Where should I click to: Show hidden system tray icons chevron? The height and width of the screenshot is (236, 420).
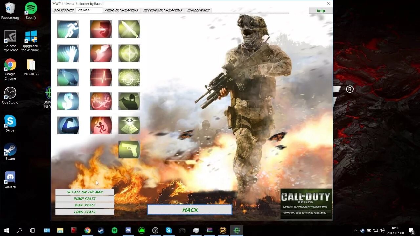tap(356, 230)
